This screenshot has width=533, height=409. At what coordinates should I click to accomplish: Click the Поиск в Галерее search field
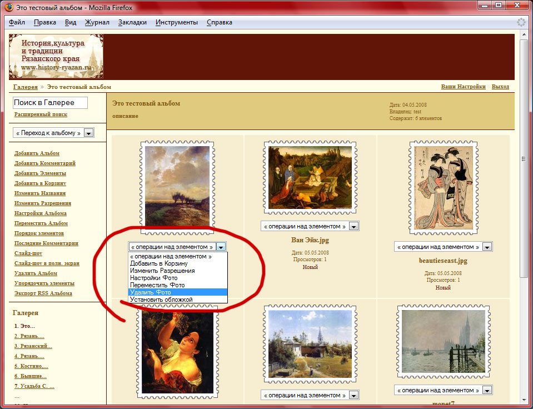pos(51,103)
